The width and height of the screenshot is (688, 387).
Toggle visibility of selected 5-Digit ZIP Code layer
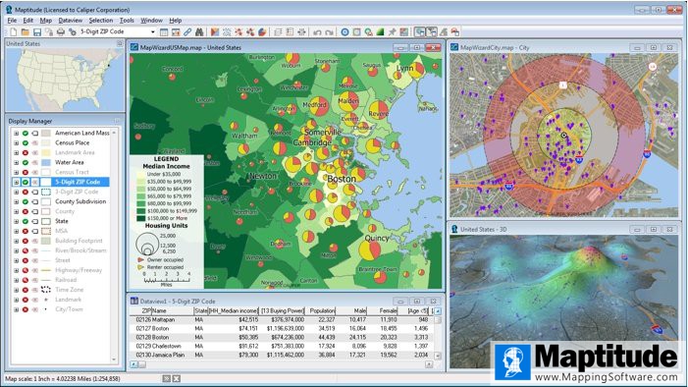coord(25,182)
